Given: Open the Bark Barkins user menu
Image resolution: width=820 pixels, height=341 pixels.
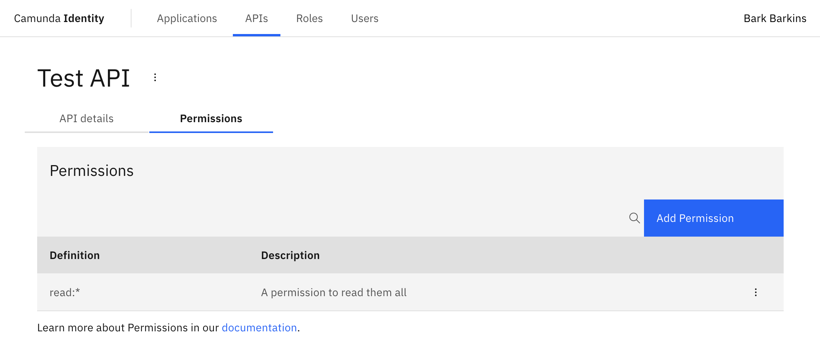Looking at the screenshot, I should tap(775, 18).
